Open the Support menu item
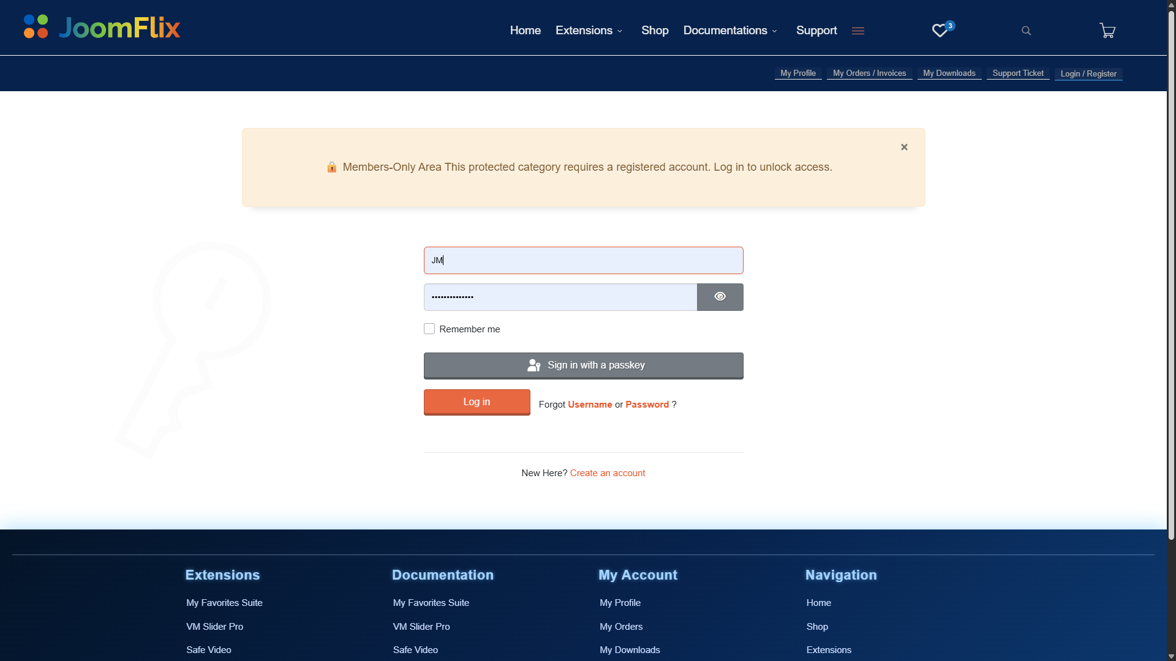Image resolution: width=1176 pixels, height=661 pixels. pos(816,31)
